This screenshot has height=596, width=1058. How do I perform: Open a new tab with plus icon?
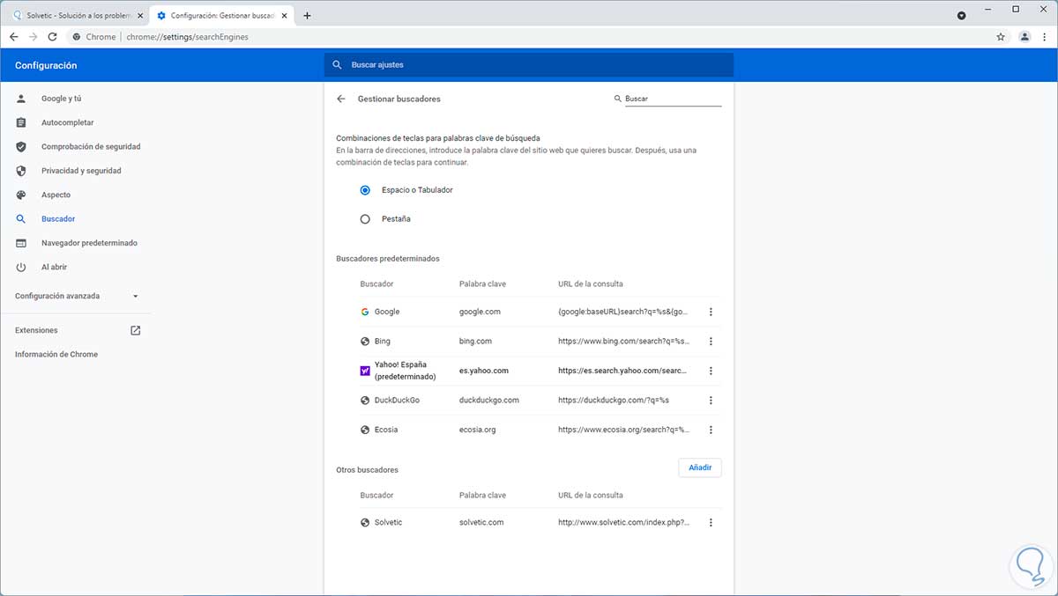click(x=307, y=16)
